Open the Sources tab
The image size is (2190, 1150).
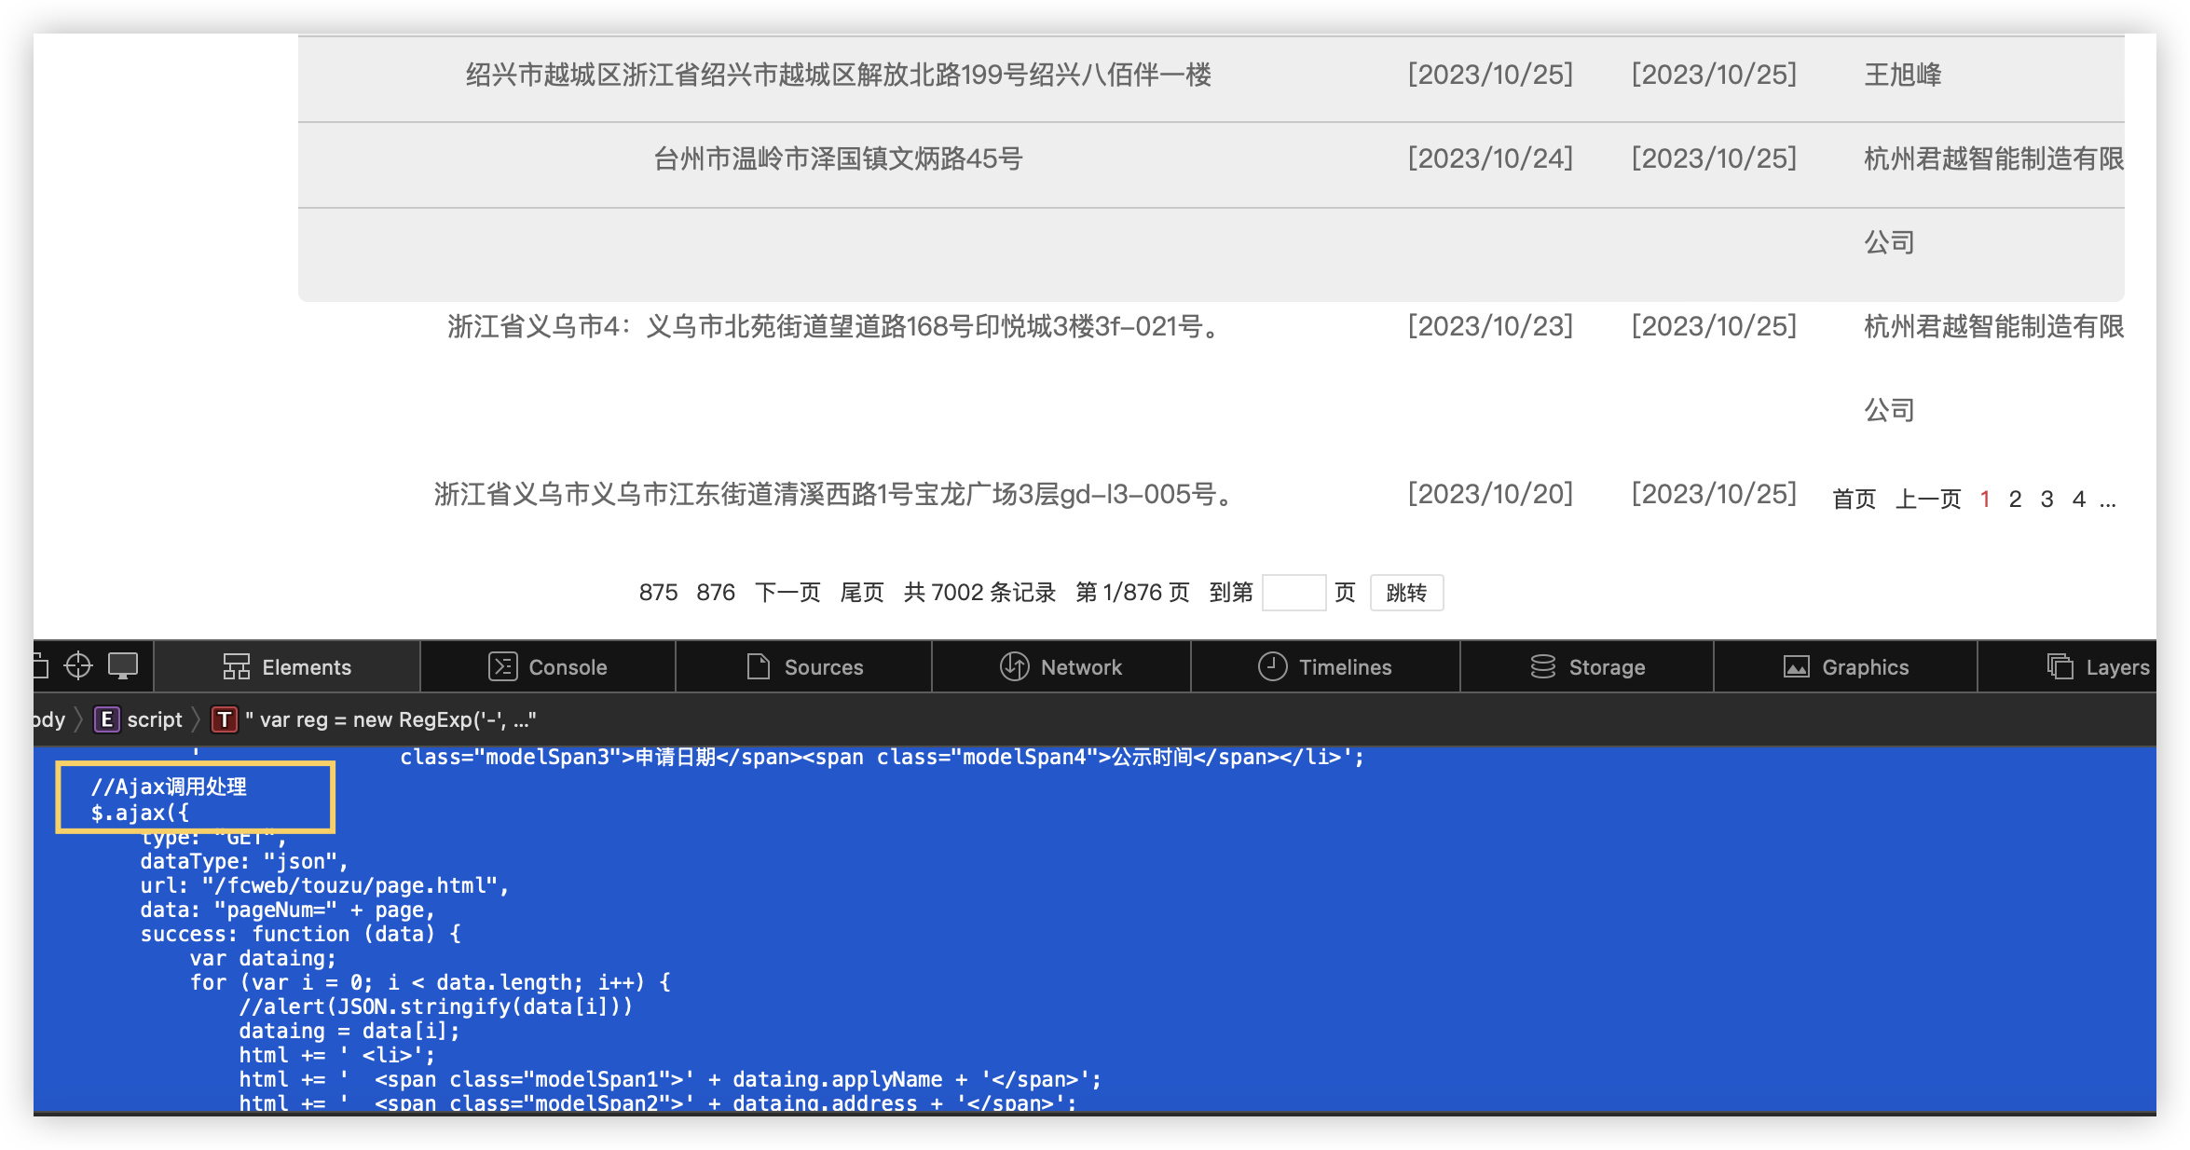click(x=805, y=667)
